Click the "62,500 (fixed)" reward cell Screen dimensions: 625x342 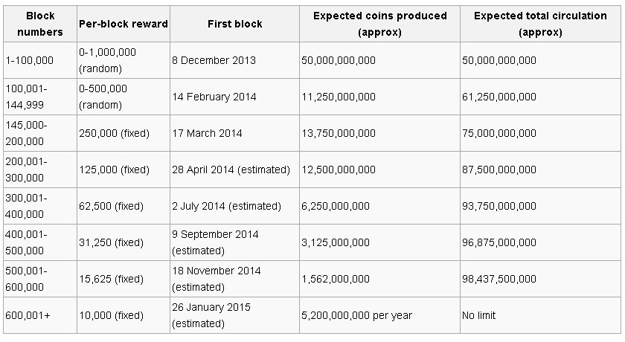(111, 206)
